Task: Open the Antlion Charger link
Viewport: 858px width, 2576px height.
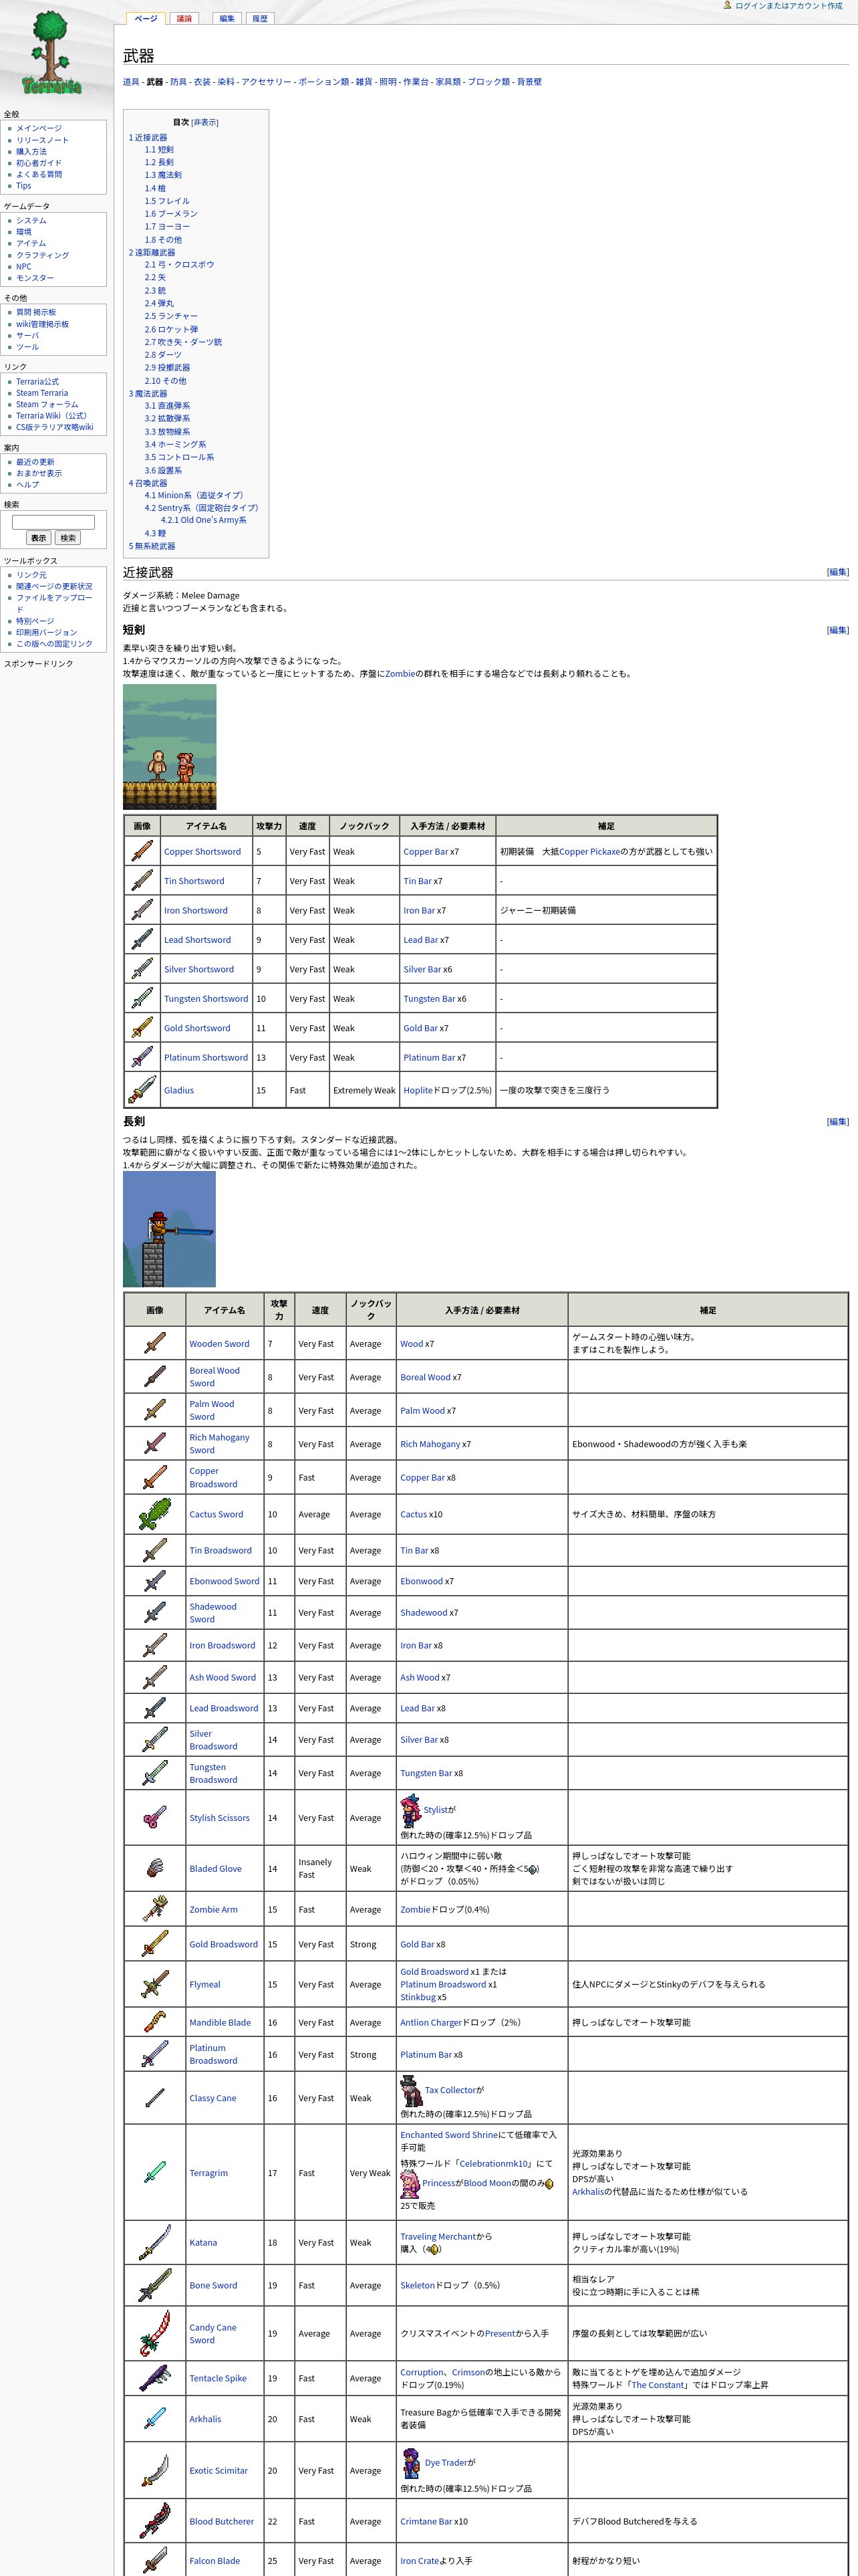Action: click(430, 2022)
